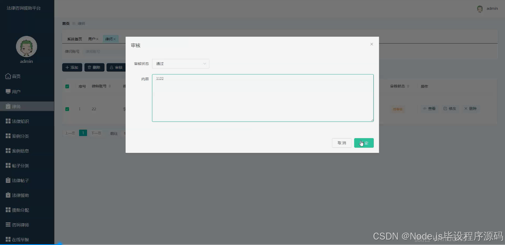
Task: Switch to the 系统首页 tab
Action: 74,39
